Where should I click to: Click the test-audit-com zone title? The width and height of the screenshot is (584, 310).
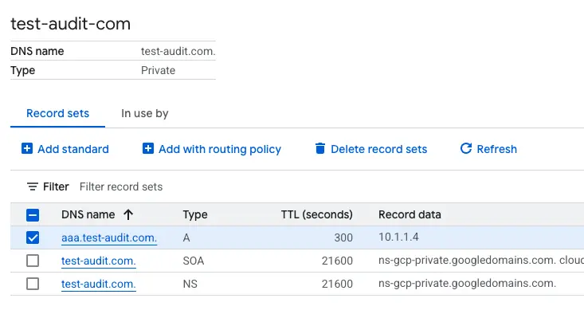click(x=71, y=24)
